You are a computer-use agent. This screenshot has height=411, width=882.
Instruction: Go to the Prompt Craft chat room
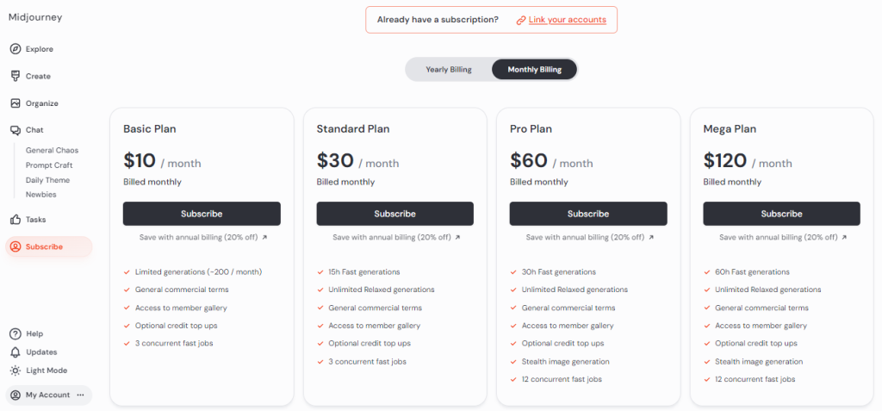tap(49, 165)
